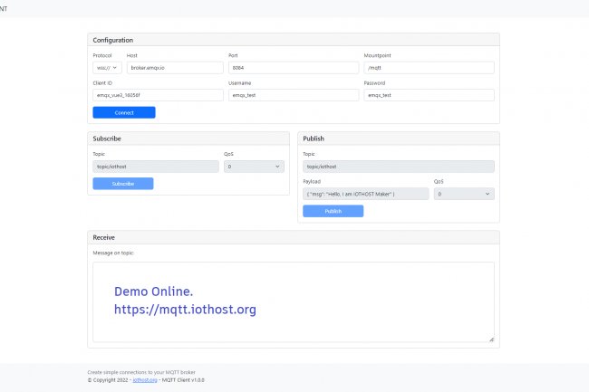This screenshot has width=589, height=392.
Task: Click the Receive panel header
Action: [x=293, y=237]
